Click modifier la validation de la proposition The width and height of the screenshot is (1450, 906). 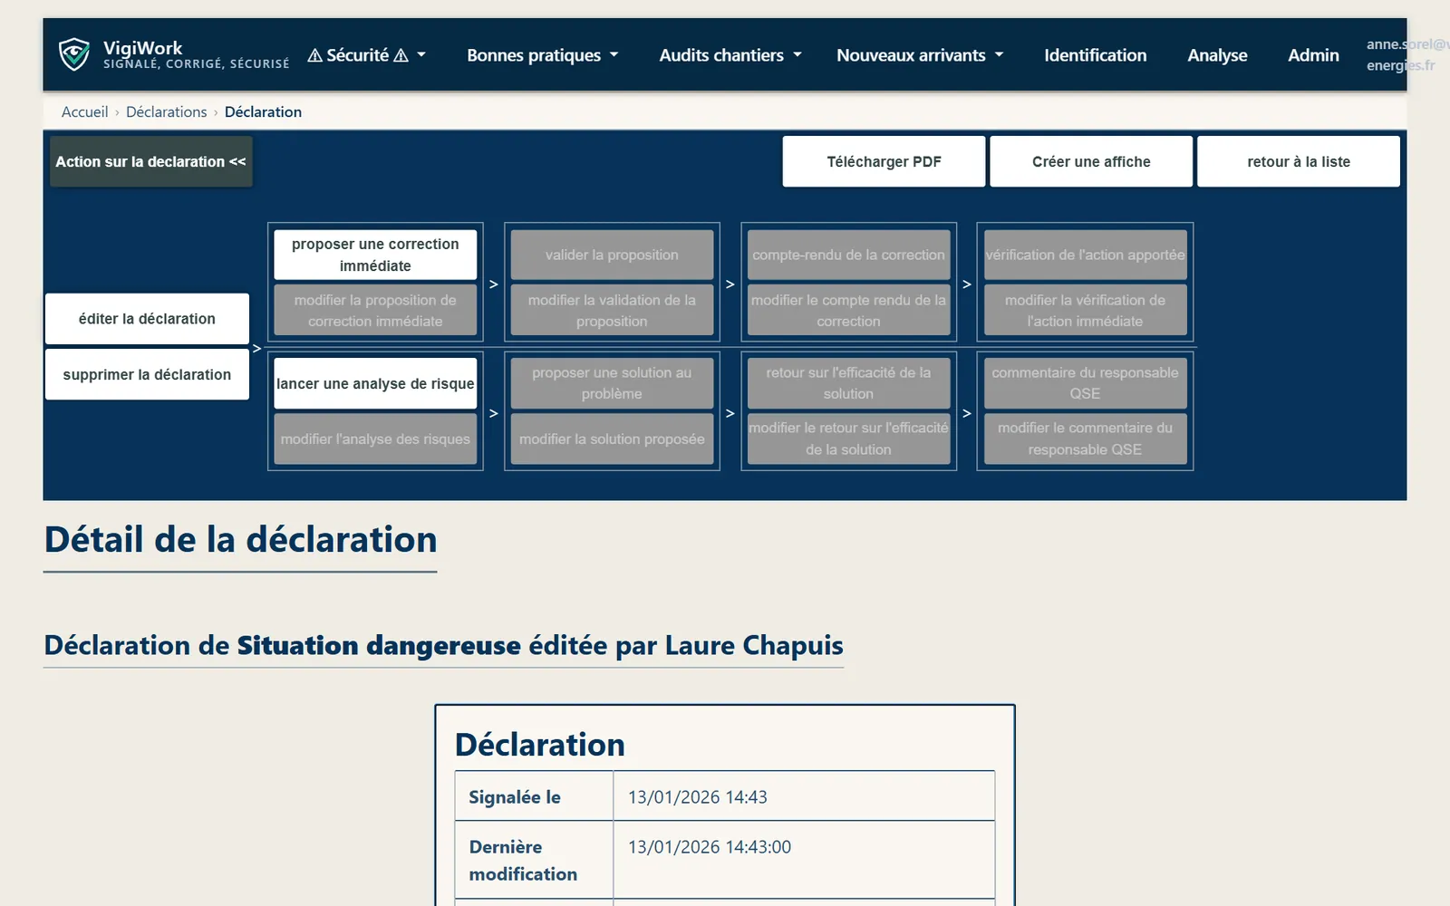coord(612,310)
